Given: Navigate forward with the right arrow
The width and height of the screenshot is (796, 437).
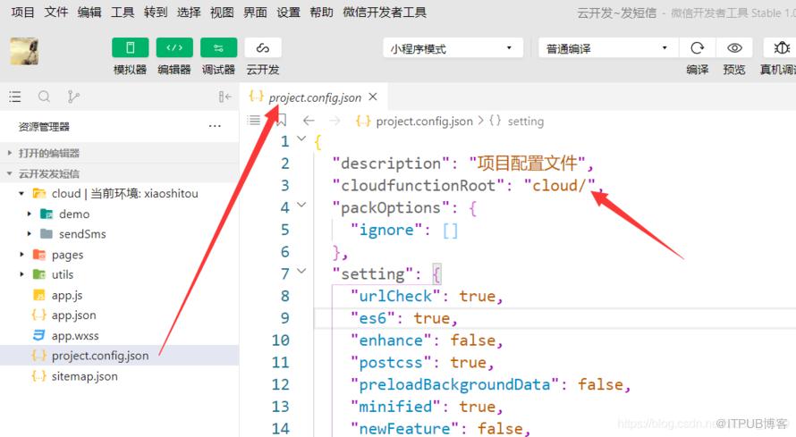Looking at the screenshot, I should coord(334,121).
